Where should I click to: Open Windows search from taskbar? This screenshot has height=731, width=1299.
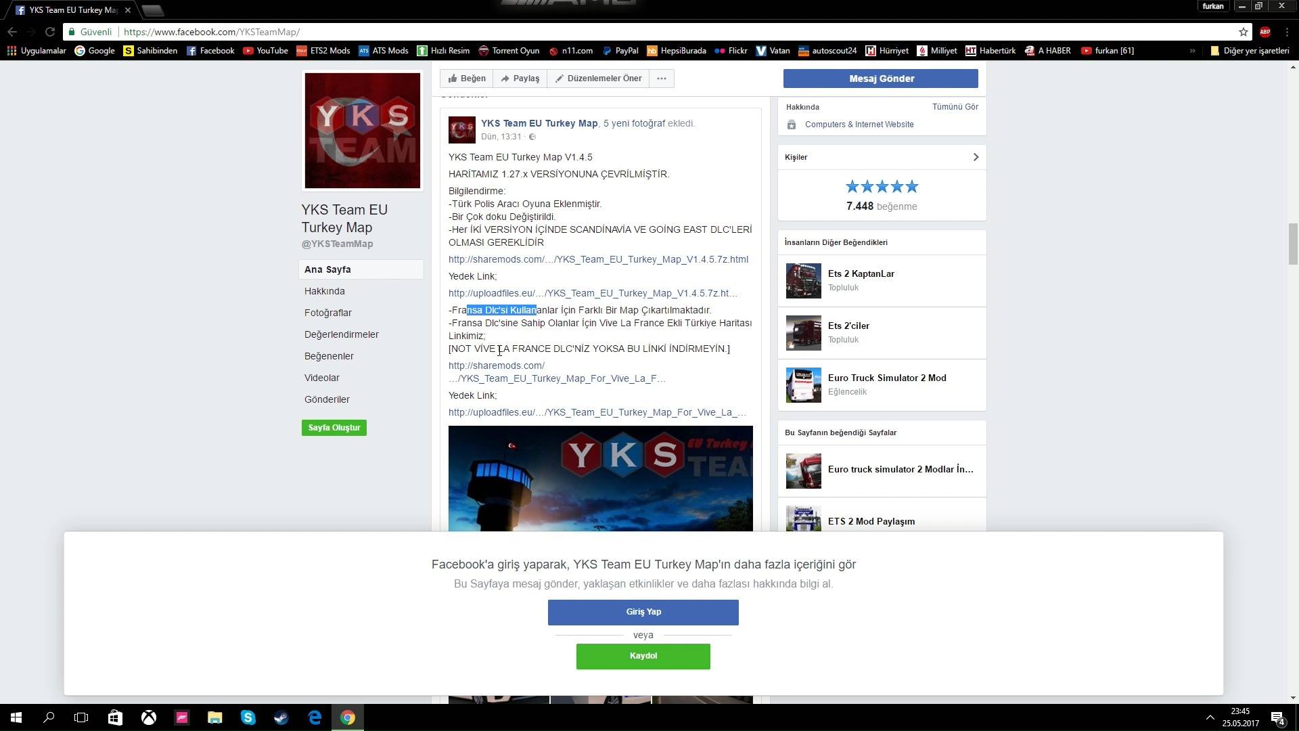(49, 717)
